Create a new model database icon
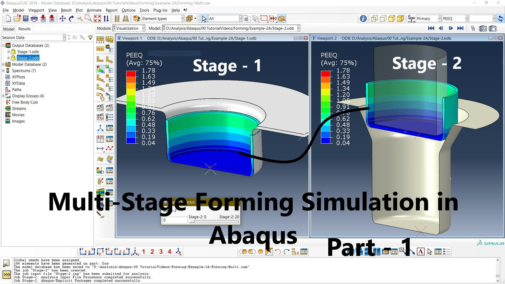 pyautogui.click(x=9, y=19)
